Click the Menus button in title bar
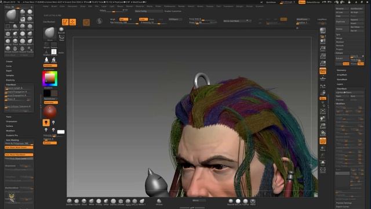 pyautogui.click(x=302, y=2)
